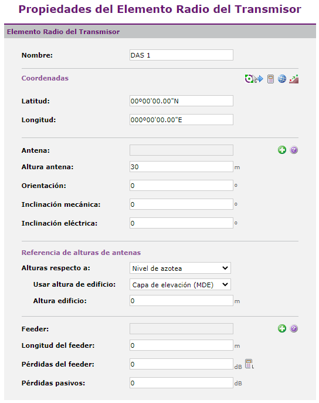Add a feeder with the green plus icon
319x403 pixels.
(x=282, y=328)
